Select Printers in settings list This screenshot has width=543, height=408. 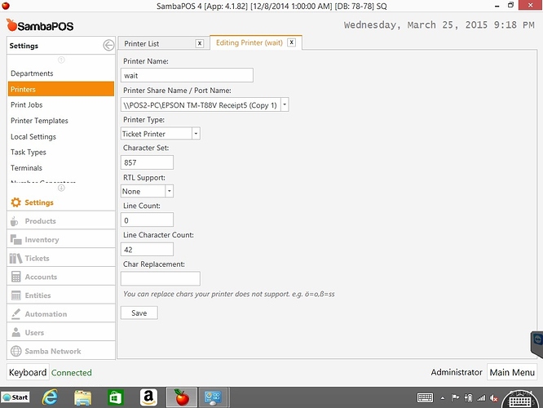pyautogui.click(x=61, y=89)
